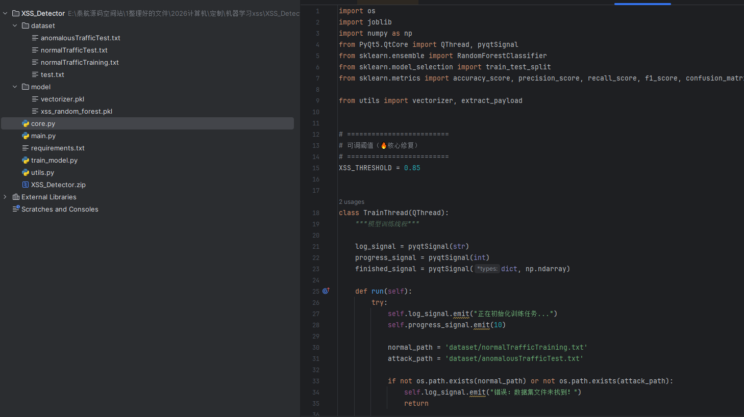
Task: Select anomalousTrafficTest.txt in the project tree
Action: [81, 38]
